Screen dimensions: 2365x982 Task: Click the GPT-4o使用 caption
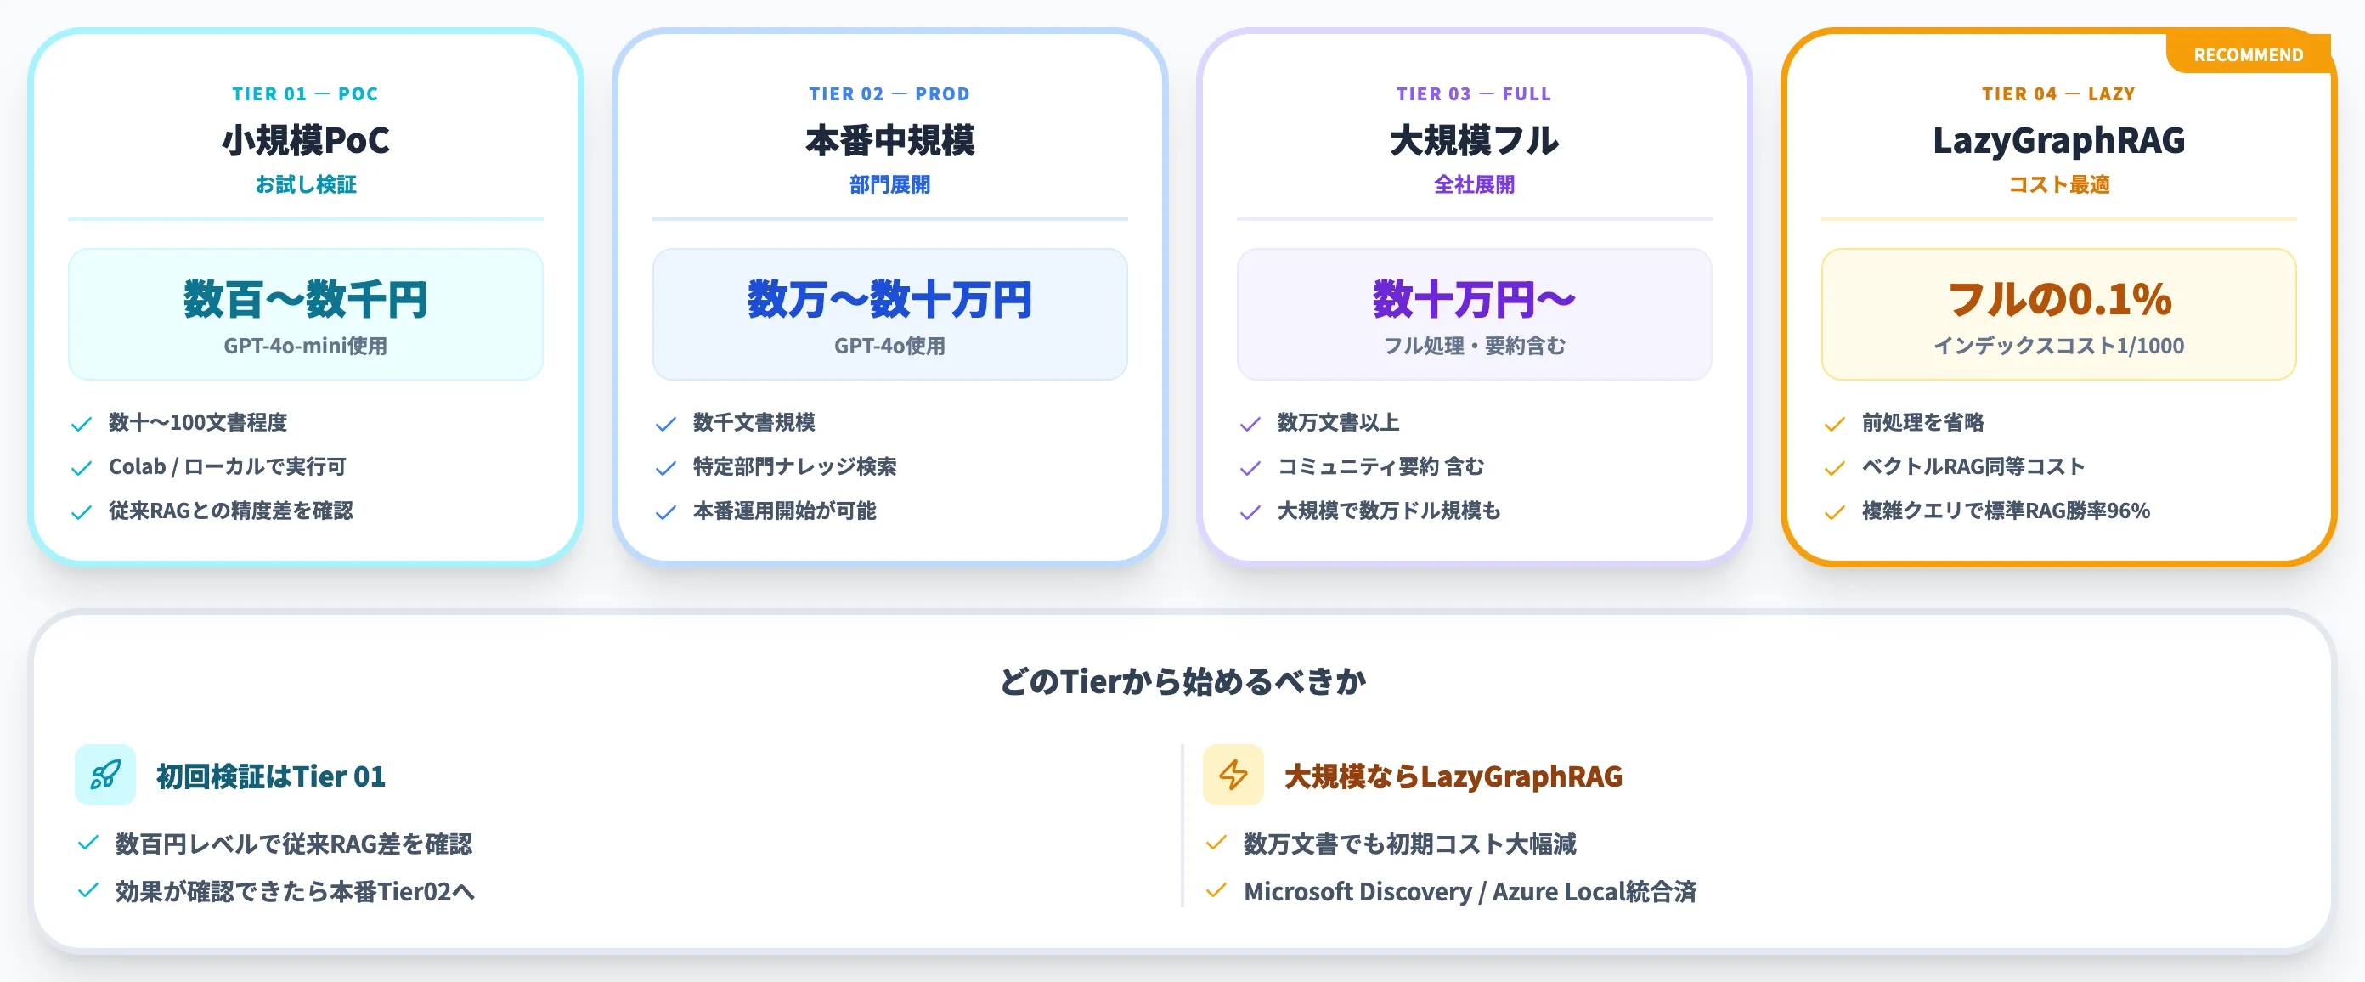[889, 346]
